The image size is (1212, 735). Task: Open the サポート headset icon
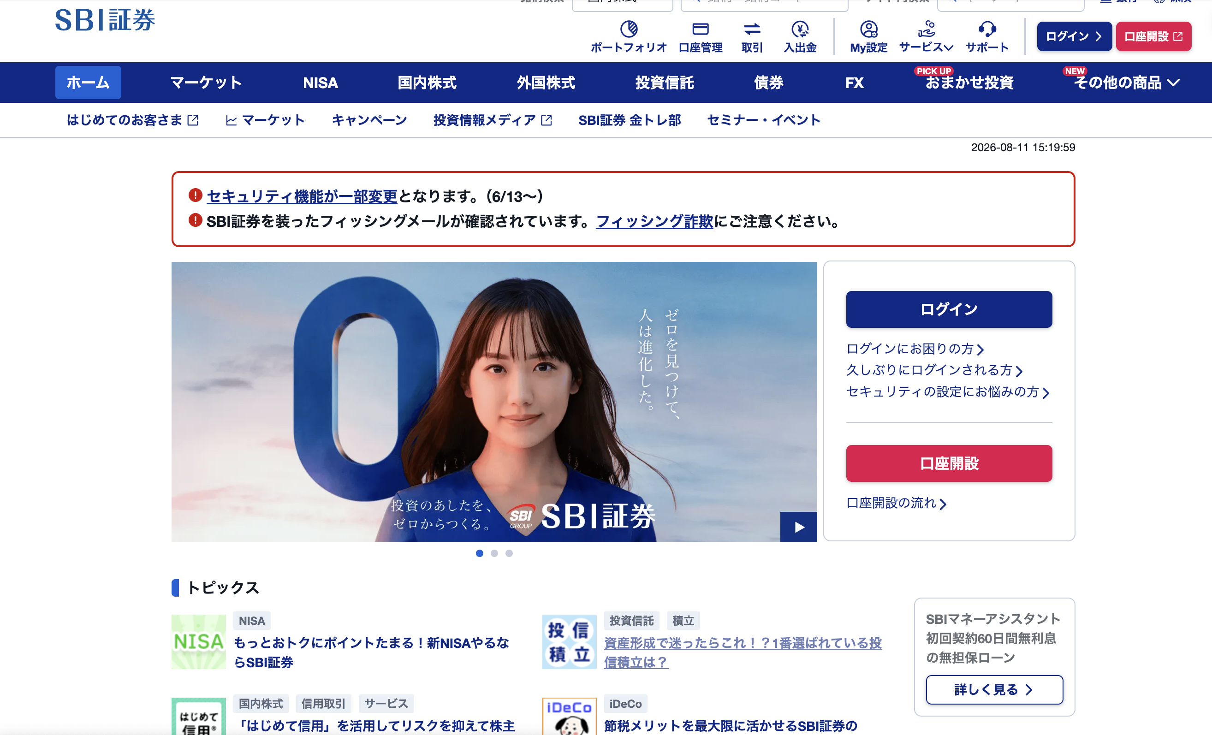click(987, 30)
